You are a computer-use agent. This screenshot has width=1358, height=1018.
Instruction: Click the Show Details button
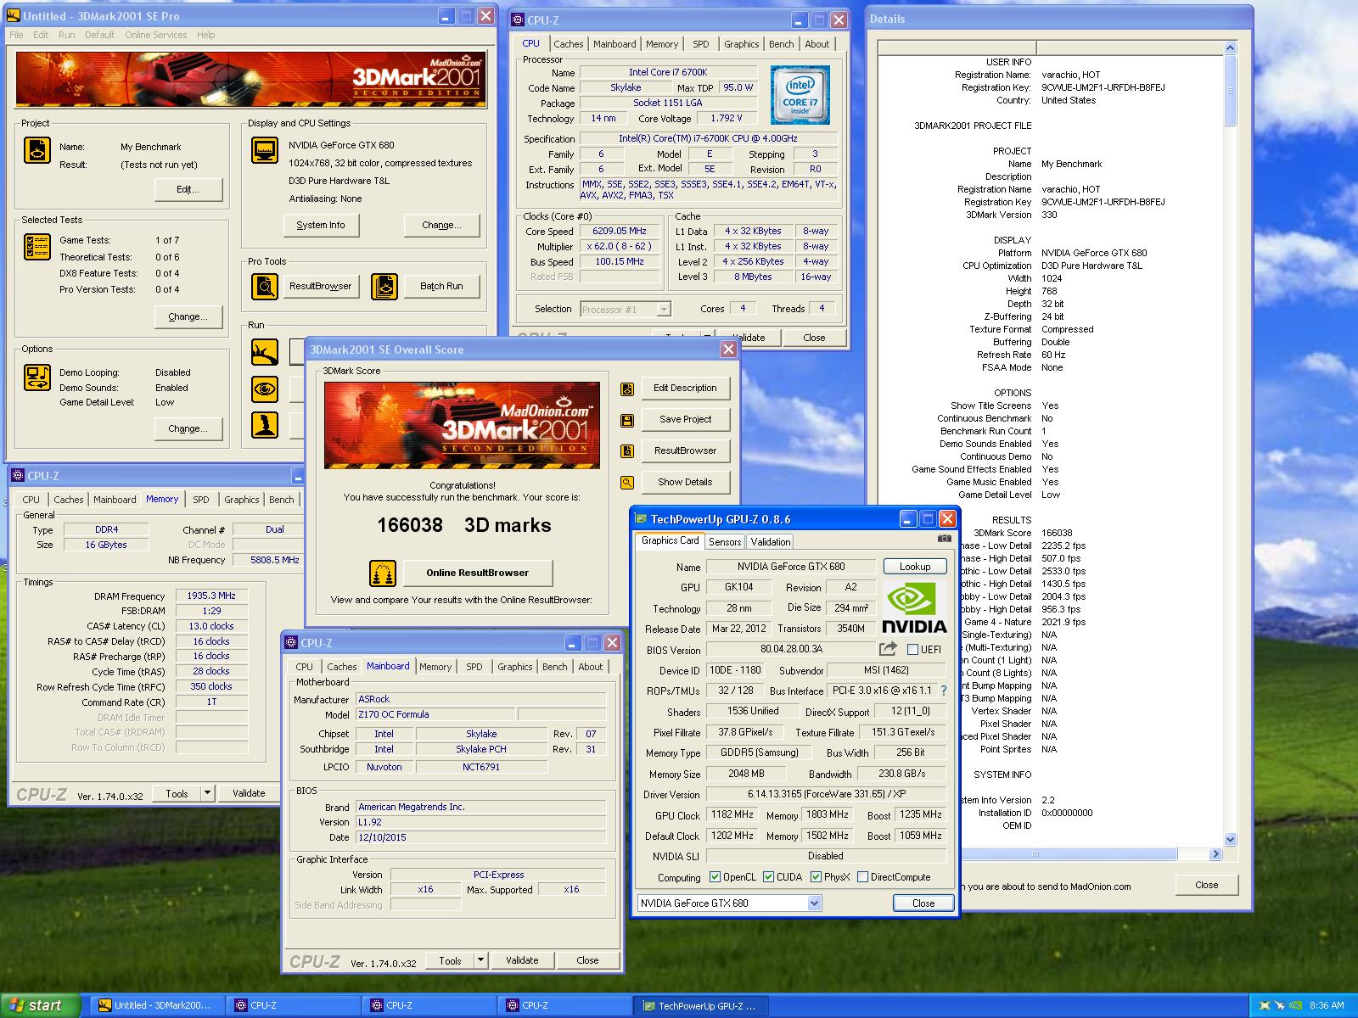click(686, 482)
